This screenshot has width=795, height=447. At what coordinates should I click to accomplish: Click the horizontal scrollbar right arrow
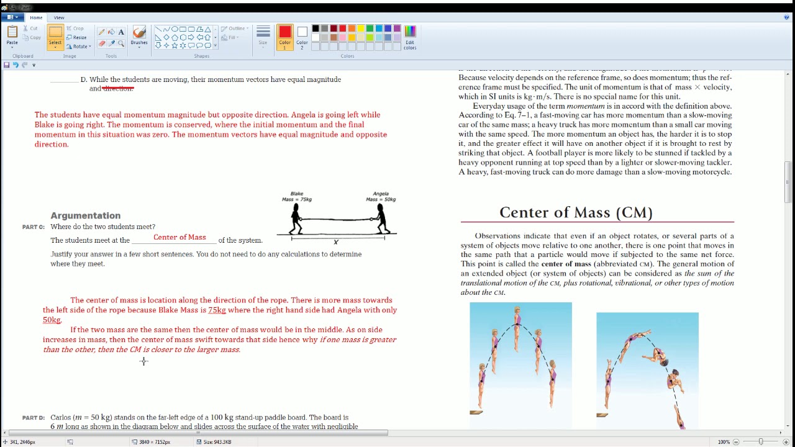[781, 433]
